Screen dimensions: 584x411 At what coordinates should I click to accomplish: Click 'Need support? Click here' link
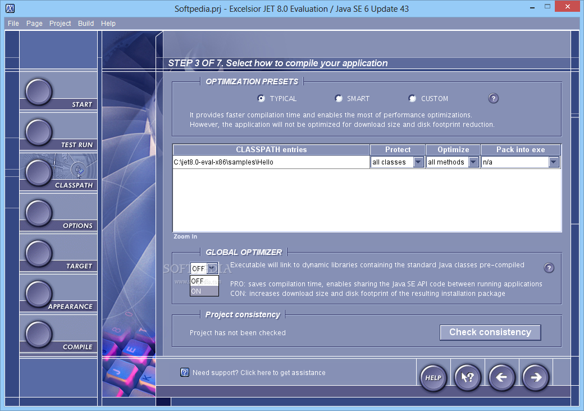click(259, 373)
